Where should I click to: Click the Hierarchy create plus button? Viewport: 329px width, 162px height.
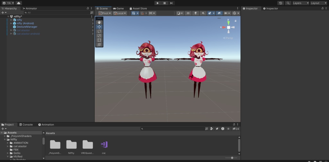pos(4,12)
